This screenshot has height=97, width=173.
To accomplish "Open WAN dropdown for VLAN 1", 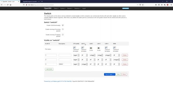I will (x=117, y=55).
